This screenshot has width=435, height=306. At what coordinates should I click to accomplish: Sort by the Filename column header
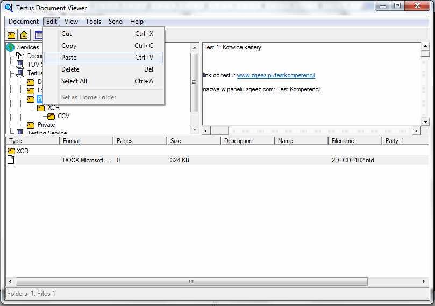355,141
